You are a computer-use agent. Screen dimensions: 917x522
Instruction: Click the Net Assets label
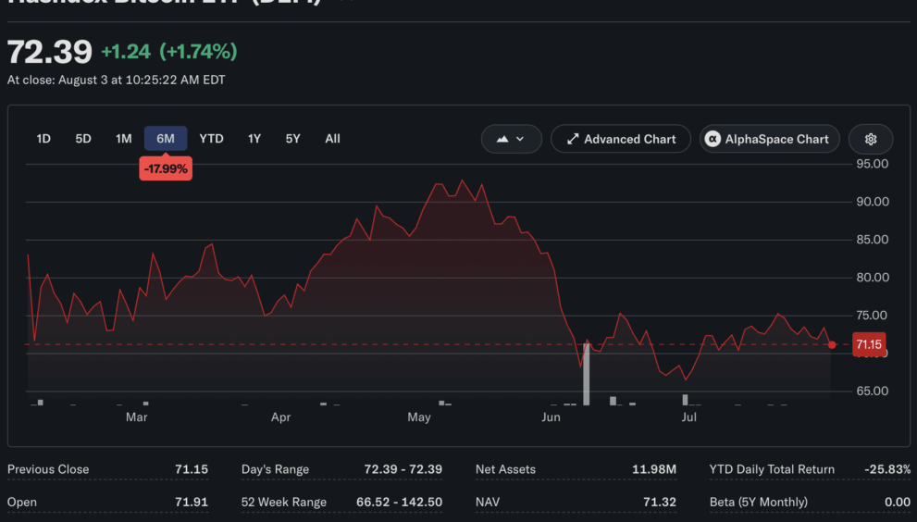point(505,469)
